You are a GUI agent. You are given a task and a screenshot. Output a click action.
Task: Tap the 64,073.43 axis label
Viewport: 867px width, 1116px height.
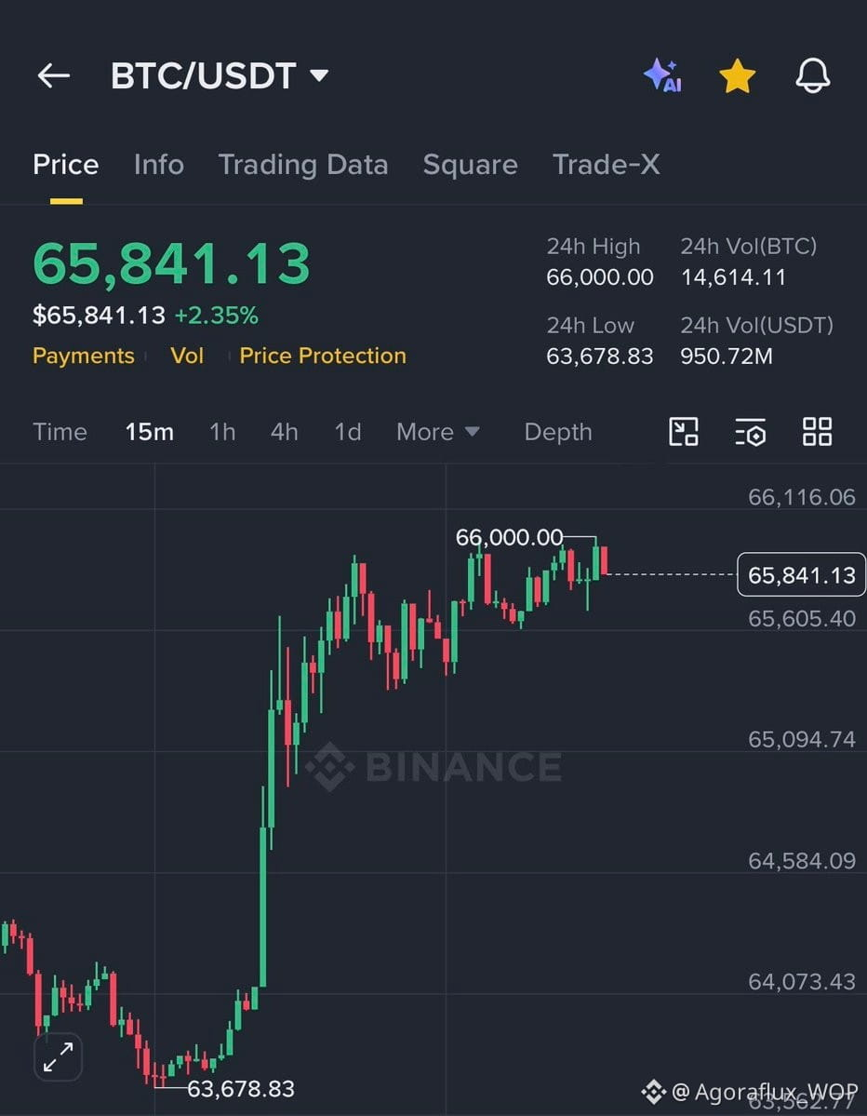tap(802, 982)
